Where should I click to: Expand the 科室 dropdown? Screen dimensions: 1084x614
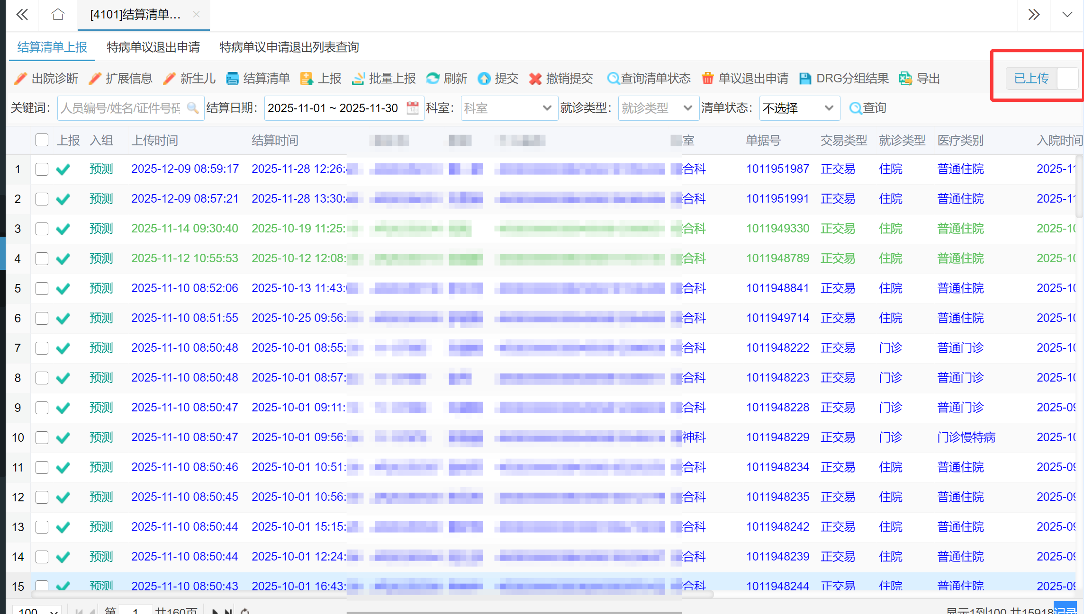(546, 108)
